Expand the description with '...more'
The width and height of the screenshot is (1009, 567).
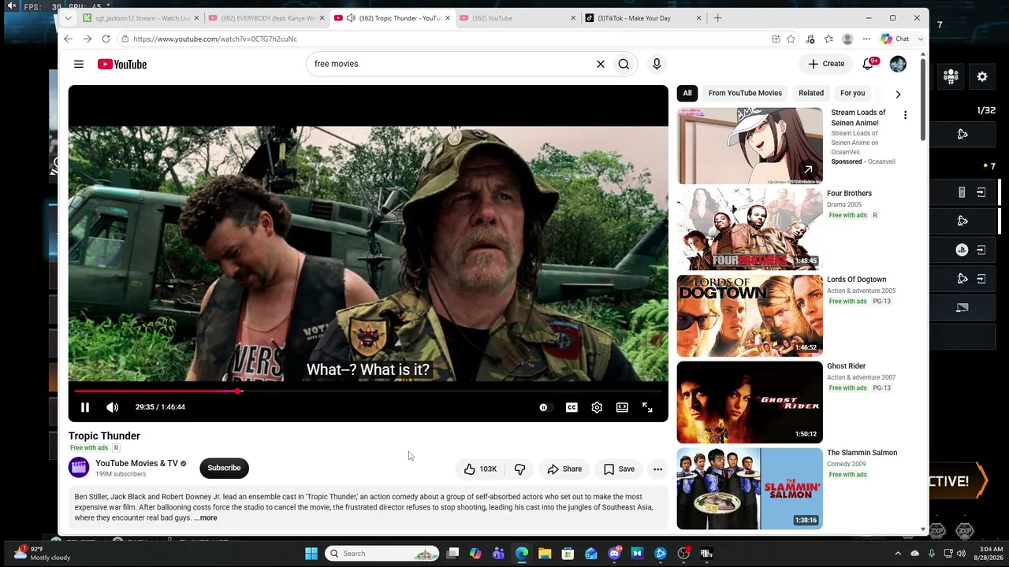(206, 518)
